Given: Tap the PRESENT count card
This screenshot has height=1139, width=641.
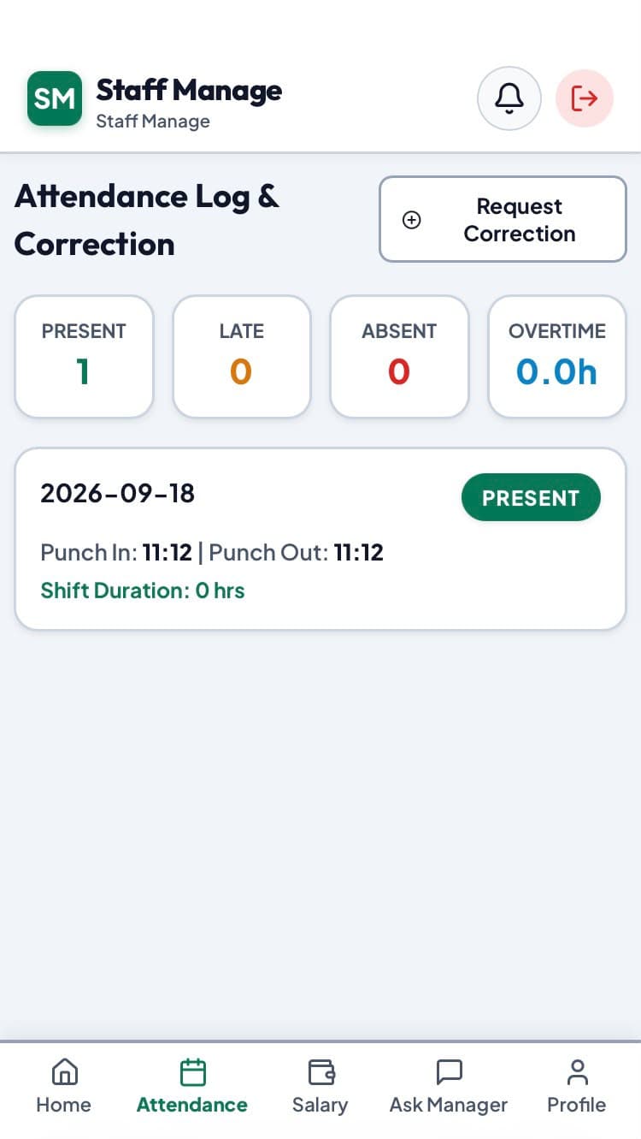Looking at the screenshot, I should point(84,357).
